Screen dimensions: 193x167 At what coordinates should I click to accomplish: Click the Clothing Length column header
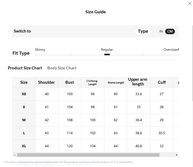click(x=92, y=82)
